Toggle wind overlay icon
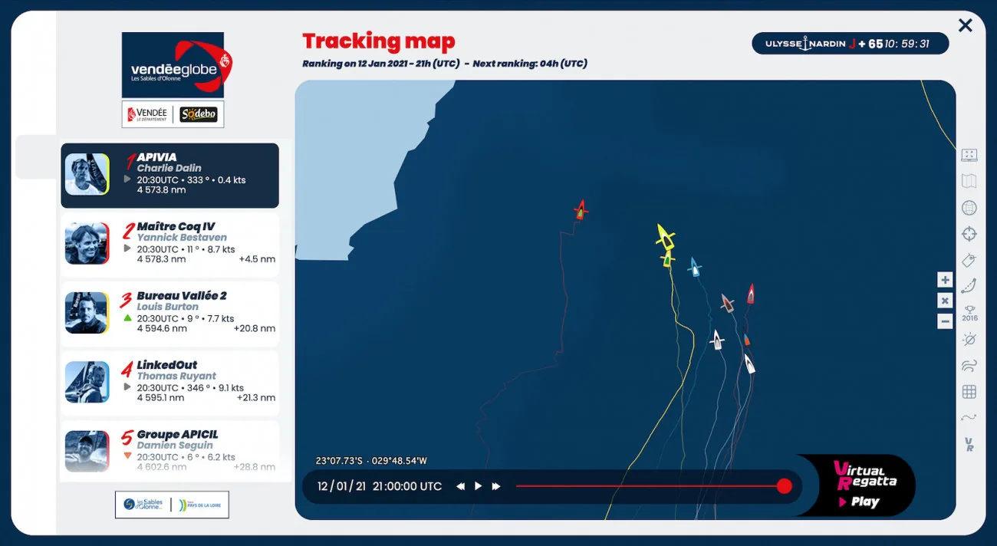This screenshot has height=546, width=997. (969, 366)
